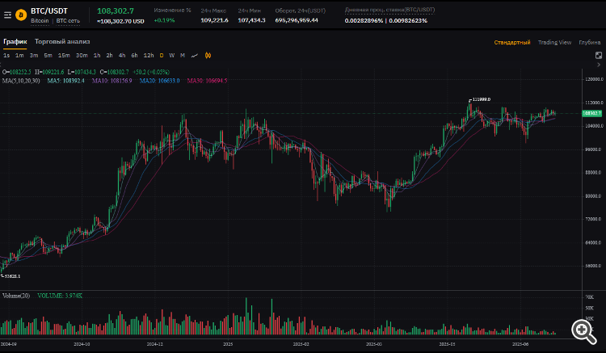Image resolution: width=606 pixels, height=353 pixels.
Task: Click the green current price tag 108302.7
Action: pyautogui.click(x=591, y=113)
